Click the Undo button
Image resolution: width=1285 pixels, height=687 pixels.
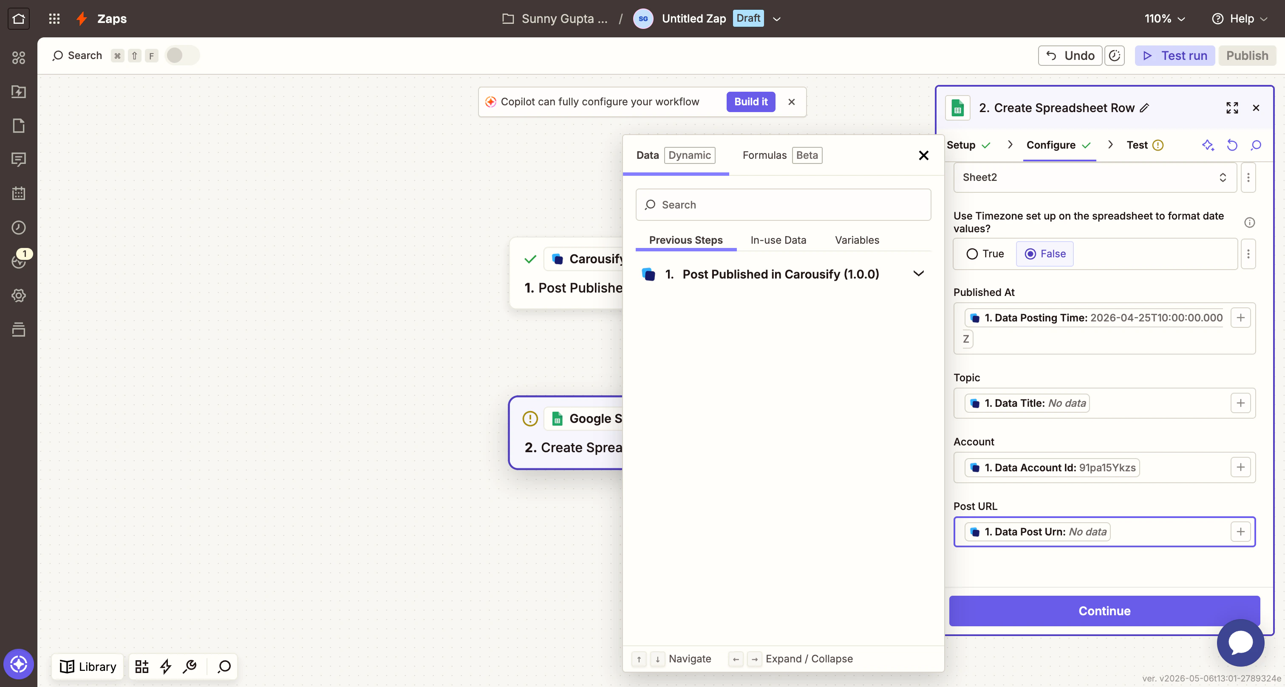click(1070, 55)
